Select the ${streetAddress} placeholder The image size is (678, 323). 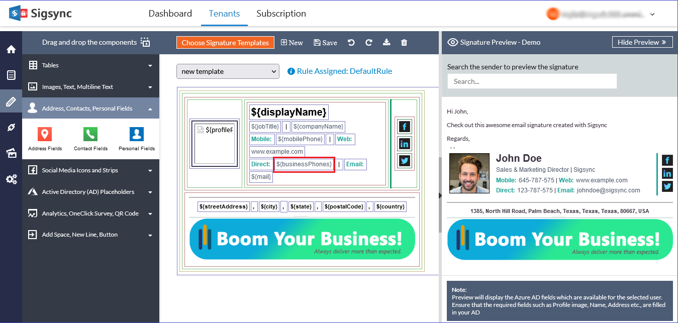tap(224, 206)
